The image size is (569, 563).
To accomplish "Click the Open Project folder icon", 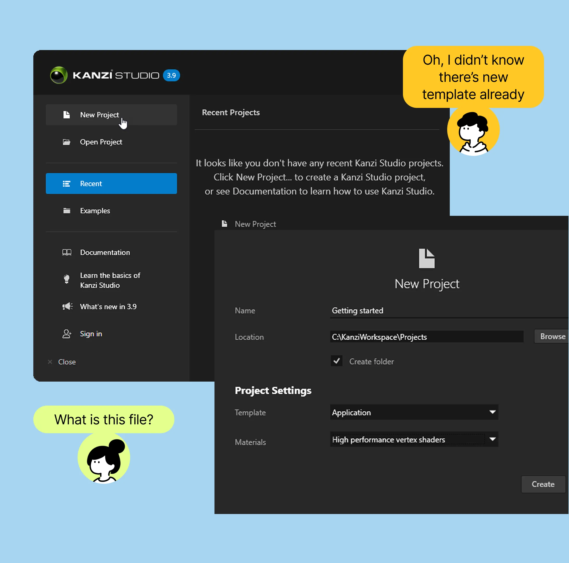I will [67, 142].
